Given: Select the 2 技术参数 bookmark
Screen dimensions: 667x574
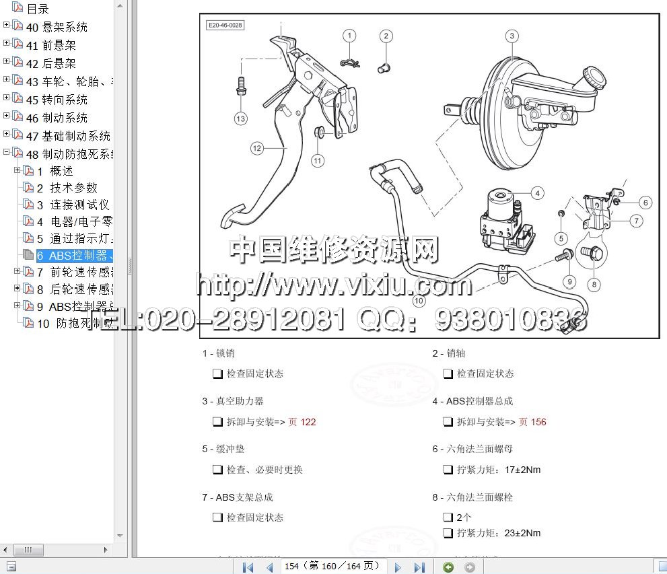Looking at the screenshot, I should point(73,188).
